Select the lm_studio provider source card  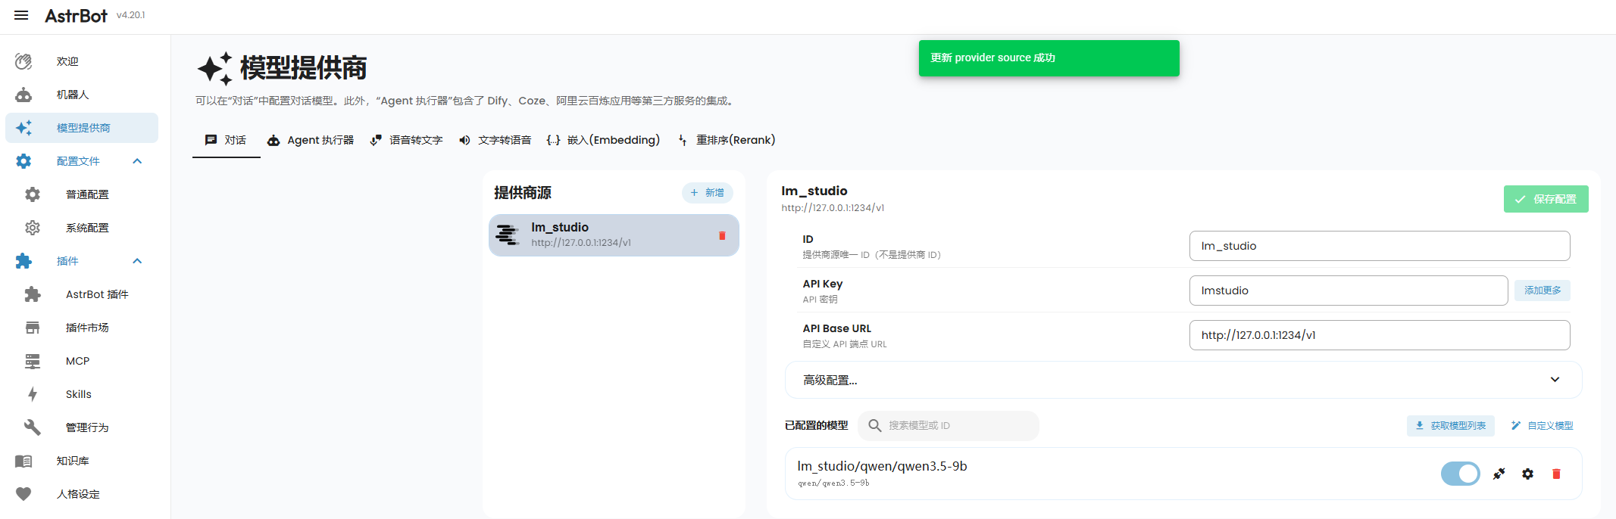click(614, 235)
